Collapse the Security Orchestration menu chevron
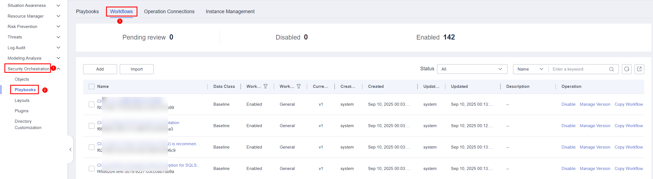Screen dimensions: 653x179 [x=58, y=69]
